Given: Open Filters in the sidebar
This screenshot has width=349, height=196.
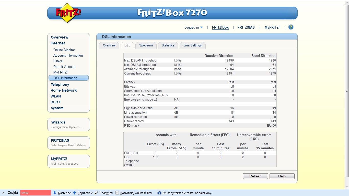Looking at the screenshot, I should coord(58,61).
